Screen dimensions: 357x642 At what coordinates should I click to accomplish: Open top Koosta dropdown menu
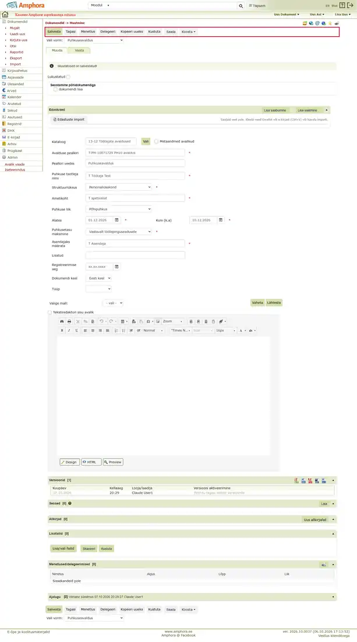tap(188, 32)
